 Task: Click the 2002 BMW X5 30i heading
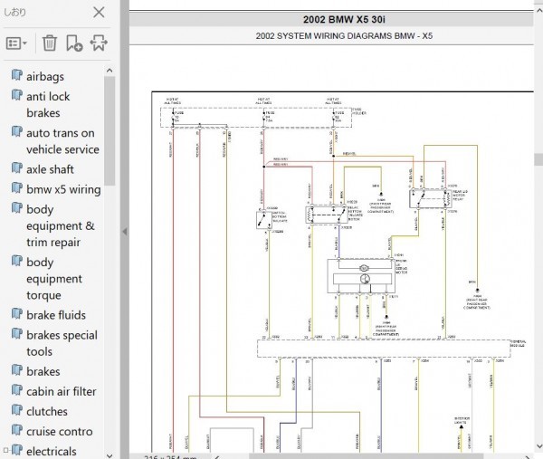coord(344,19)
